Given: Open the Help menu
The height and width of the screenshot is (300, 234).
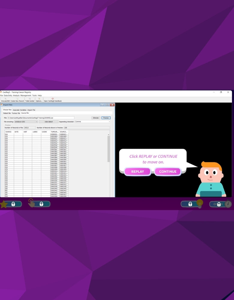Looking at the screenshot, I should pyautogui.click(x=40, y=95).
